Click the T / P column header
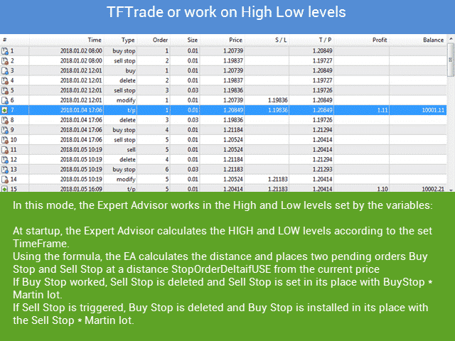 [325, 40]
